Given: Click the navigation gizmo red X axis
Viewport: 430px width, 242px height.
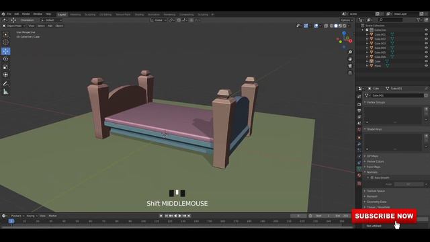Looking at the screenshot, I should [x=350, y=41].
